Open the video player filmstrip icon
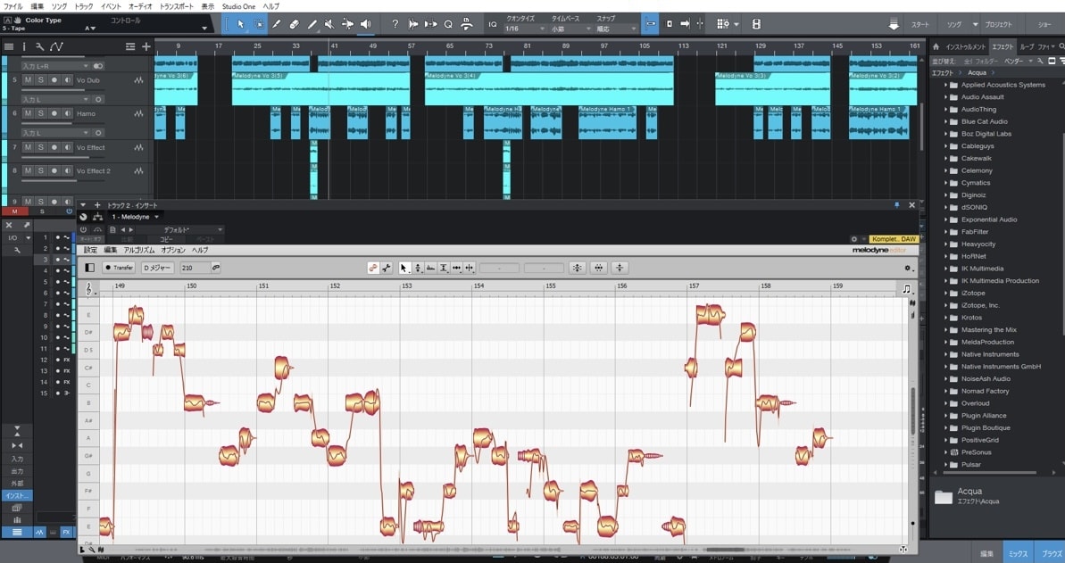The image size is (1065, 563). [x=756, y=24]
